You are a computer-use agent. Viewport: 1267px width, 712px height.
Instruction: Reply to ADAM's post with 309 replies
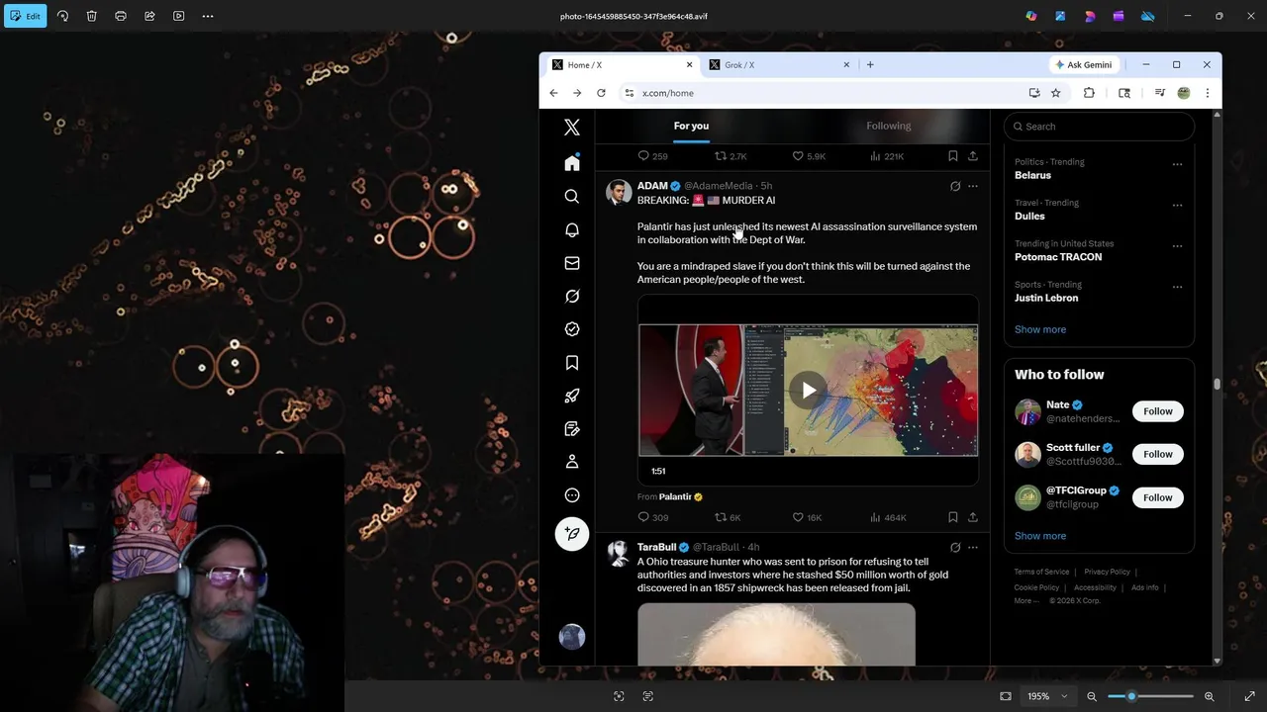click(x=652, y=517)
